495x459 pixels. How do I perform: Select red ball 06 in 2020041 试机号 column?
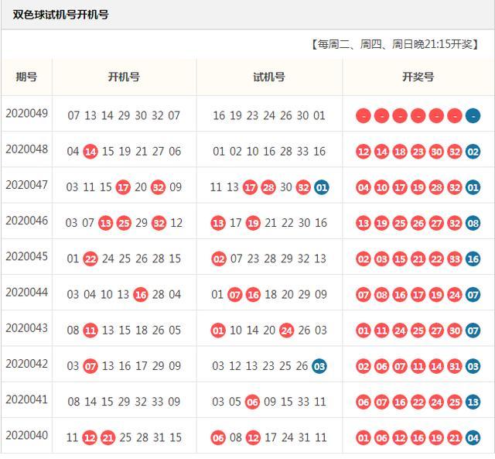252,402
